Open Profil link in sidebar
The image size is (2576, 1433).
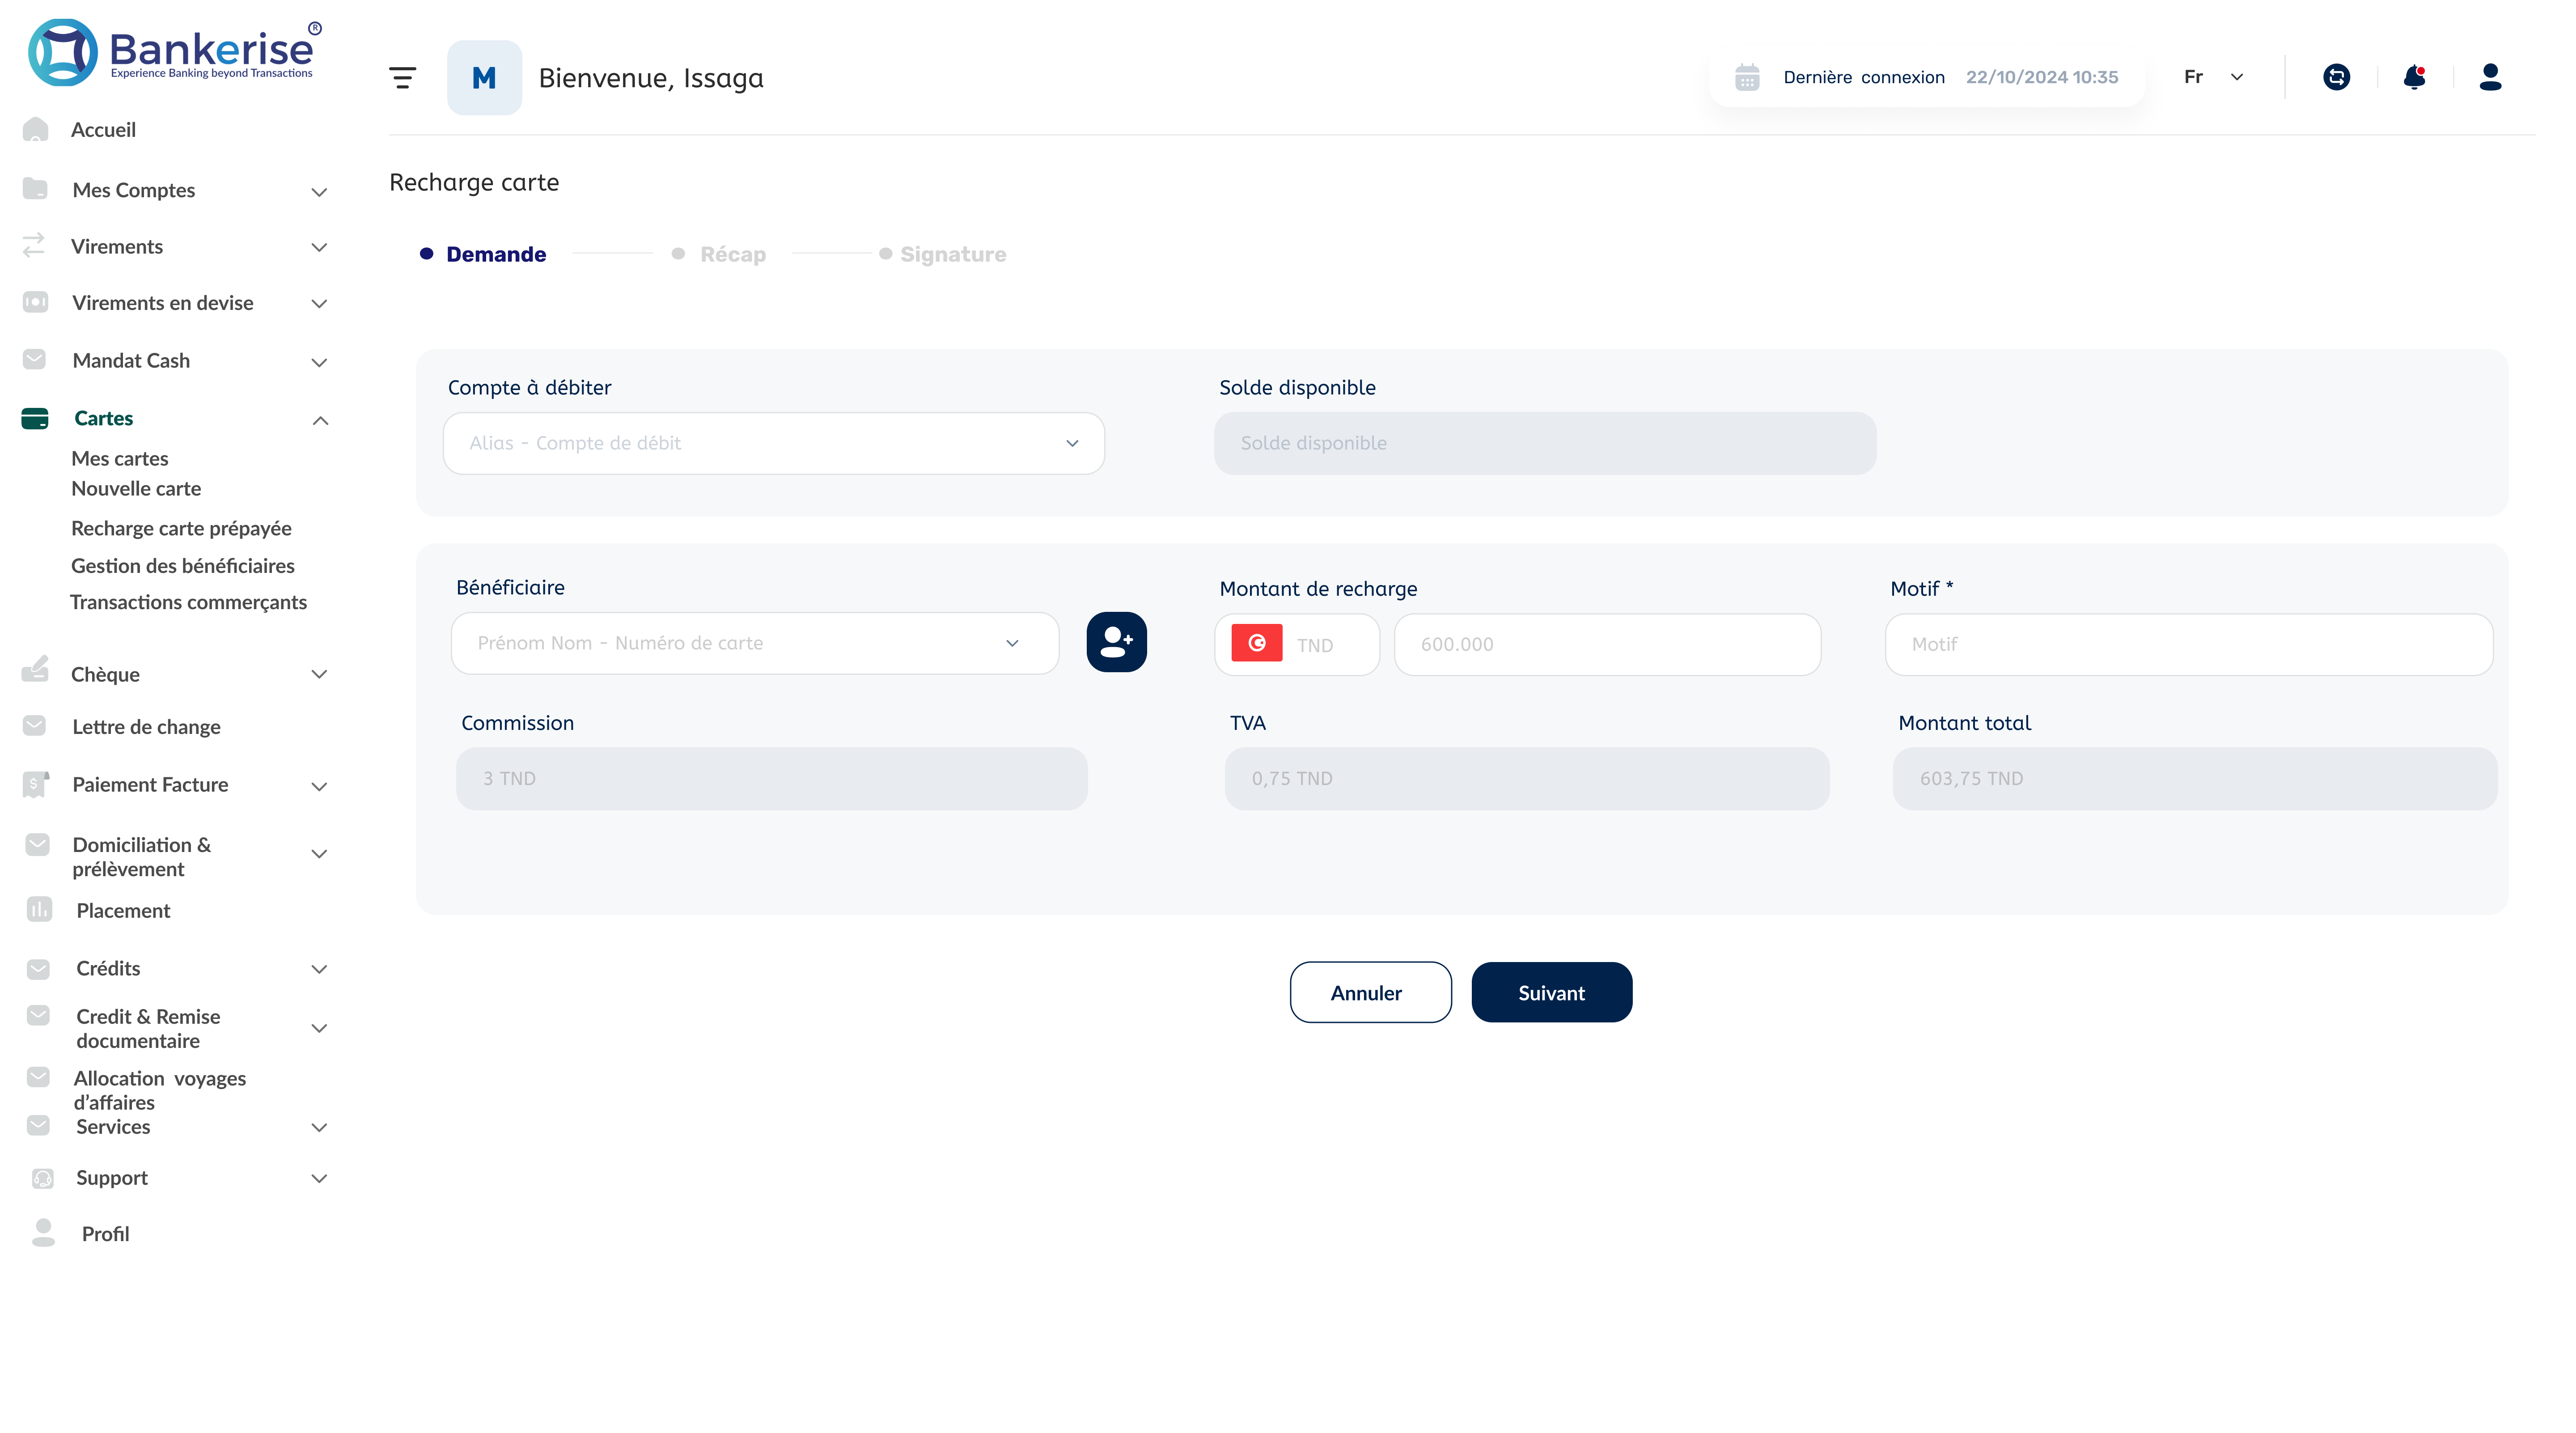(105, 1233)
